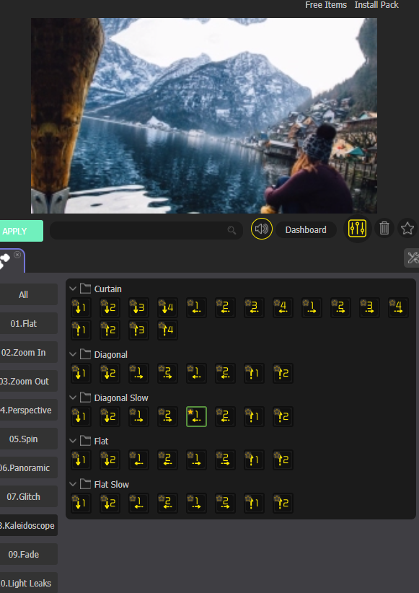This screenshot has width=419, height=593.
Task: Close the transitions pack tab
Action: (17, 255)
